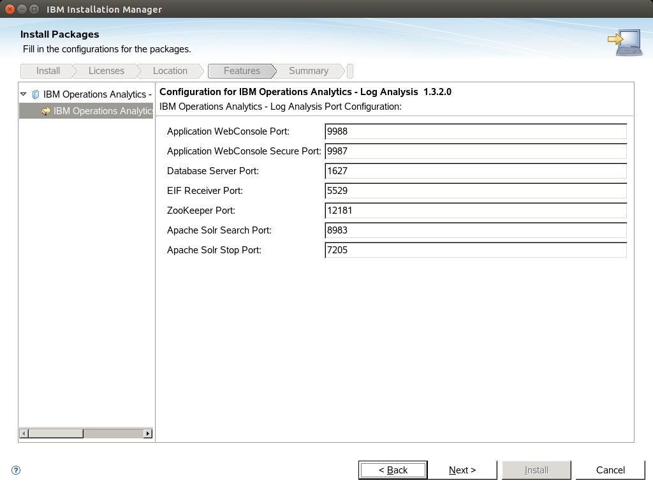Click the 'ZooKeeper Port:' label
The image size is (653, 490).
coord(201,211)
